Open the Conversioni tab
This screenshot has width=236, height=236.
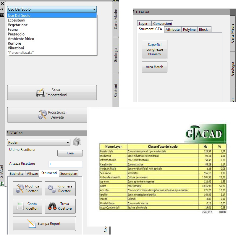pyautogui.click(x=162, y=24)
